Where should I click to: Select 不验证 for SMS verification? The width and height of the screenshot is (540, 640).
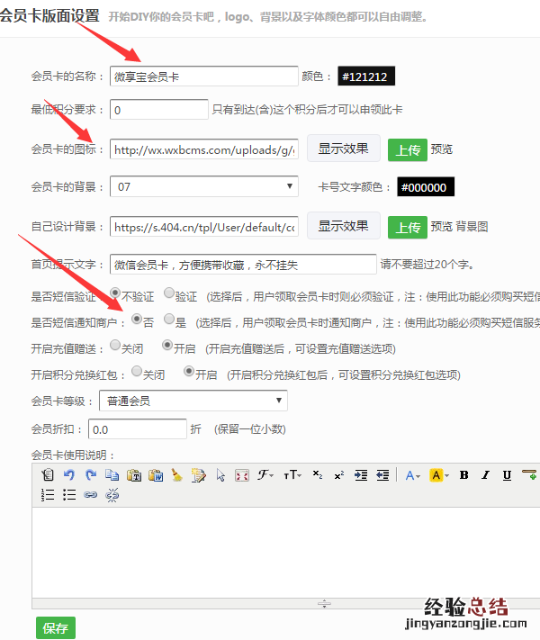[115, 293]
